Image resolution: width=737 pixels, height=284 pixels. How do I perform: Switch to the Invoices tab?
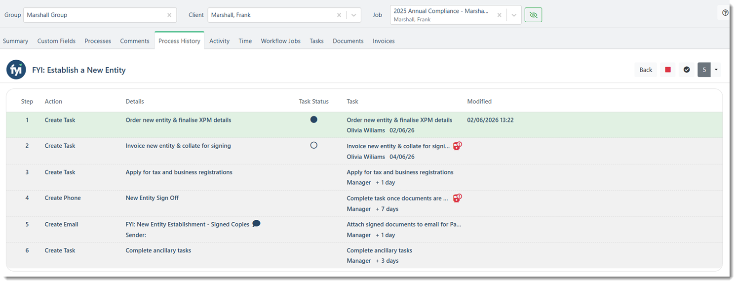pyautogui.click(x=384, y=41)
